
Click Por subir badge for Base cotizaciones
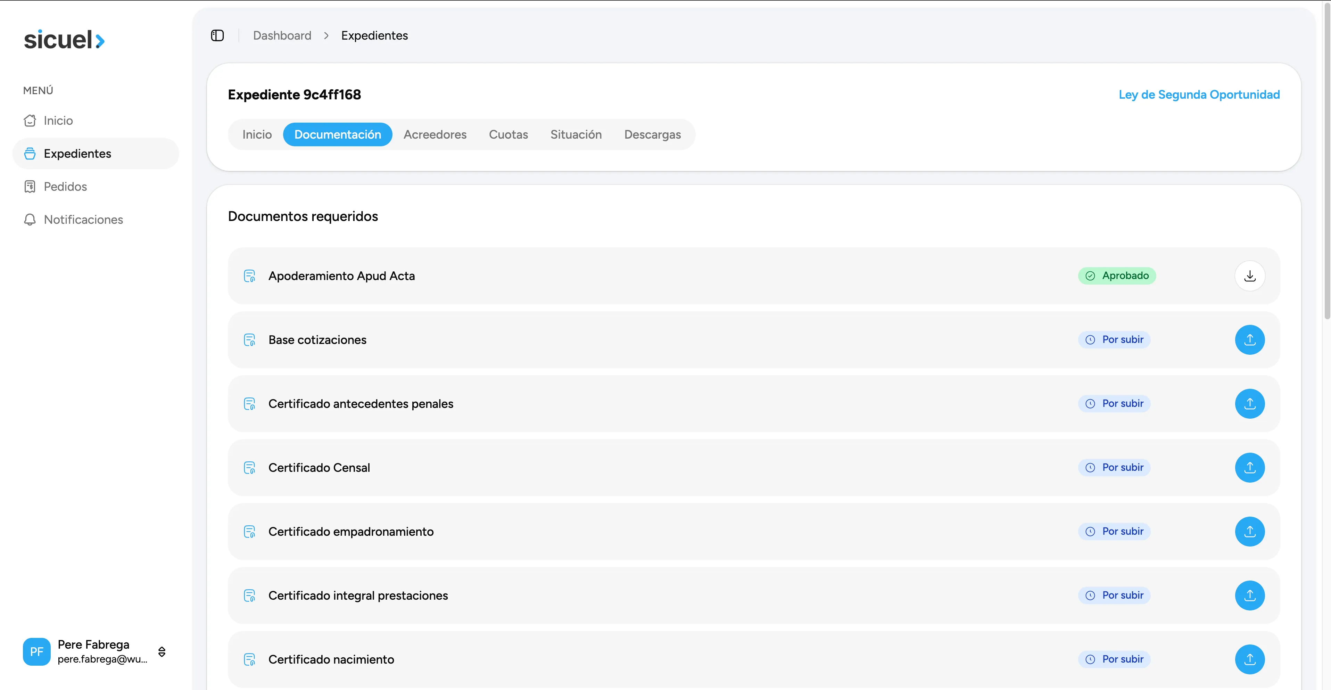[1114, 339]
